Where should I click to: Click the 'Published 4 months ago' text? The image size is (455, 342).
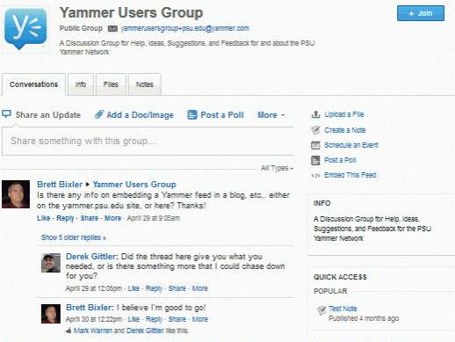tap(364, 318)
